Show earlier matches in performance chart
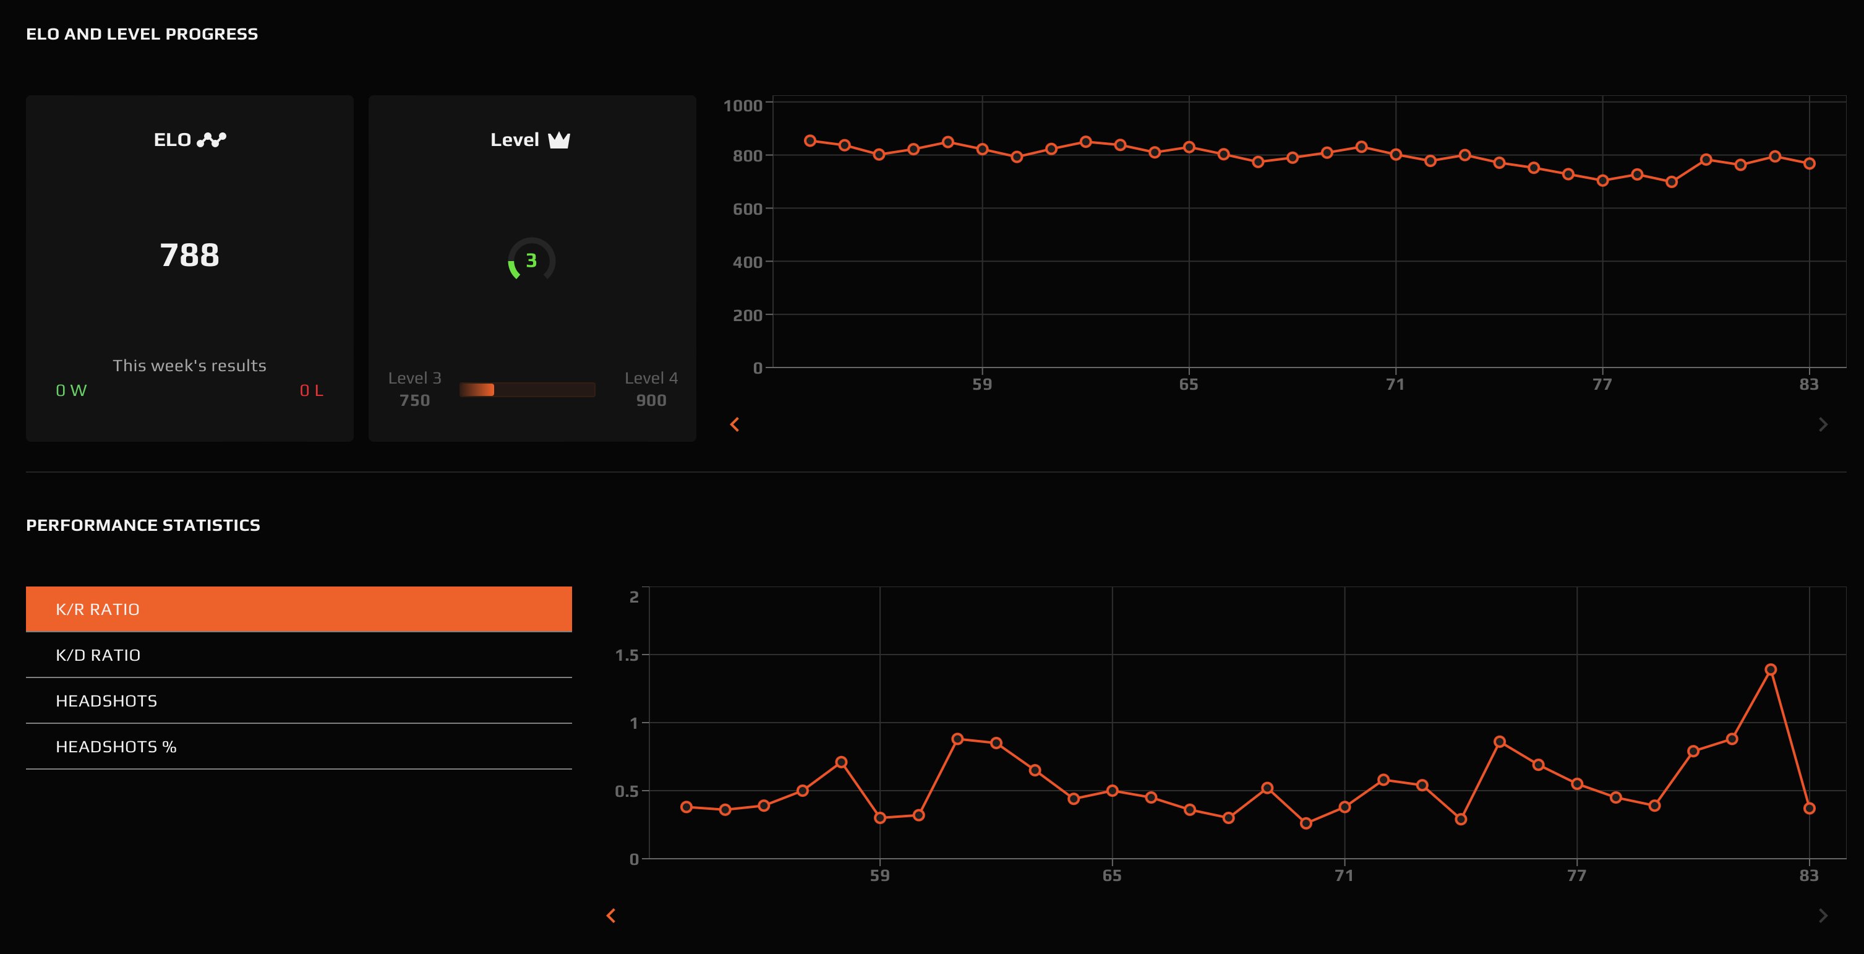Screen dimensions: 1864x954 (x=611, y=916)
